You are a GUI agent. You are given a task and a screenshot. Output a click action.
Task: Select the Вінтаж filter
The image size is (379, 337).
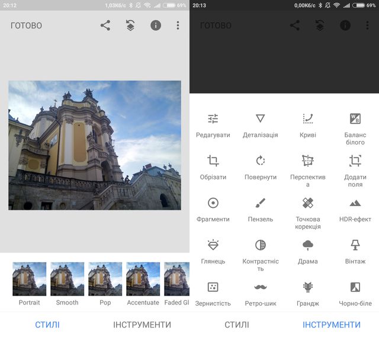[x=355, y=252]
